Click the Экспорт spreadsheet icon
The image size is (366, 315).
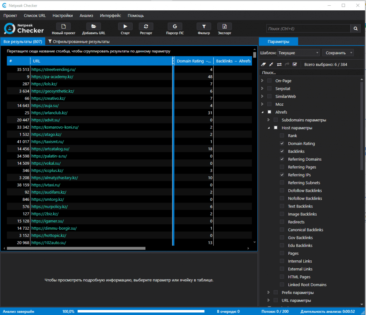coord(224,26)
